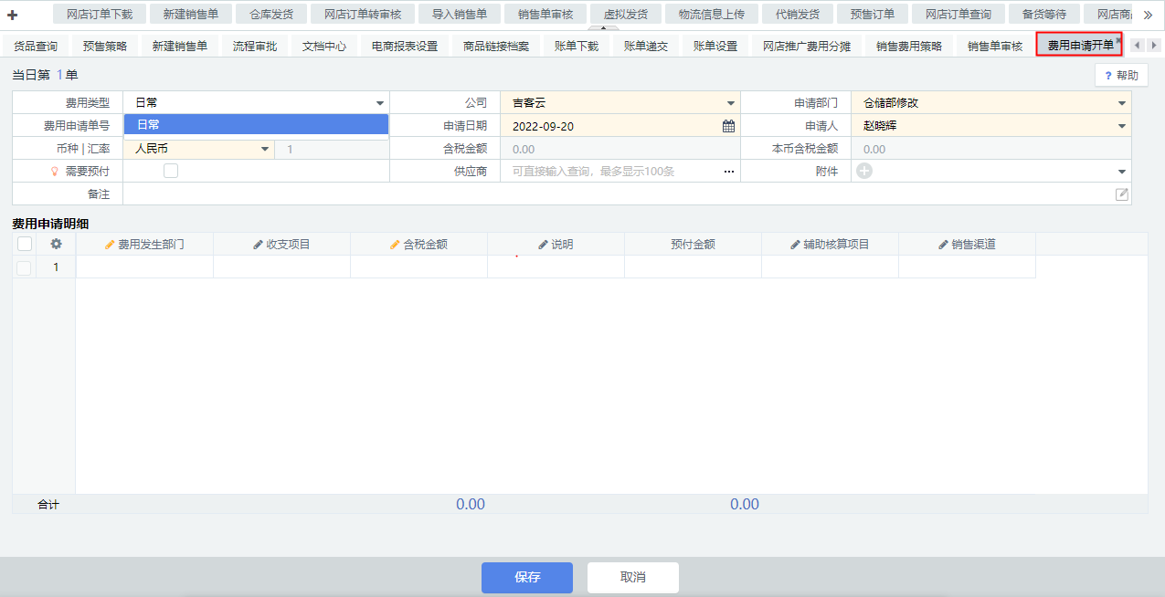The height and width of the screenshot is (597, 1165).
Task: Open grid column settings gear icon
Action: tap(56, 244)
